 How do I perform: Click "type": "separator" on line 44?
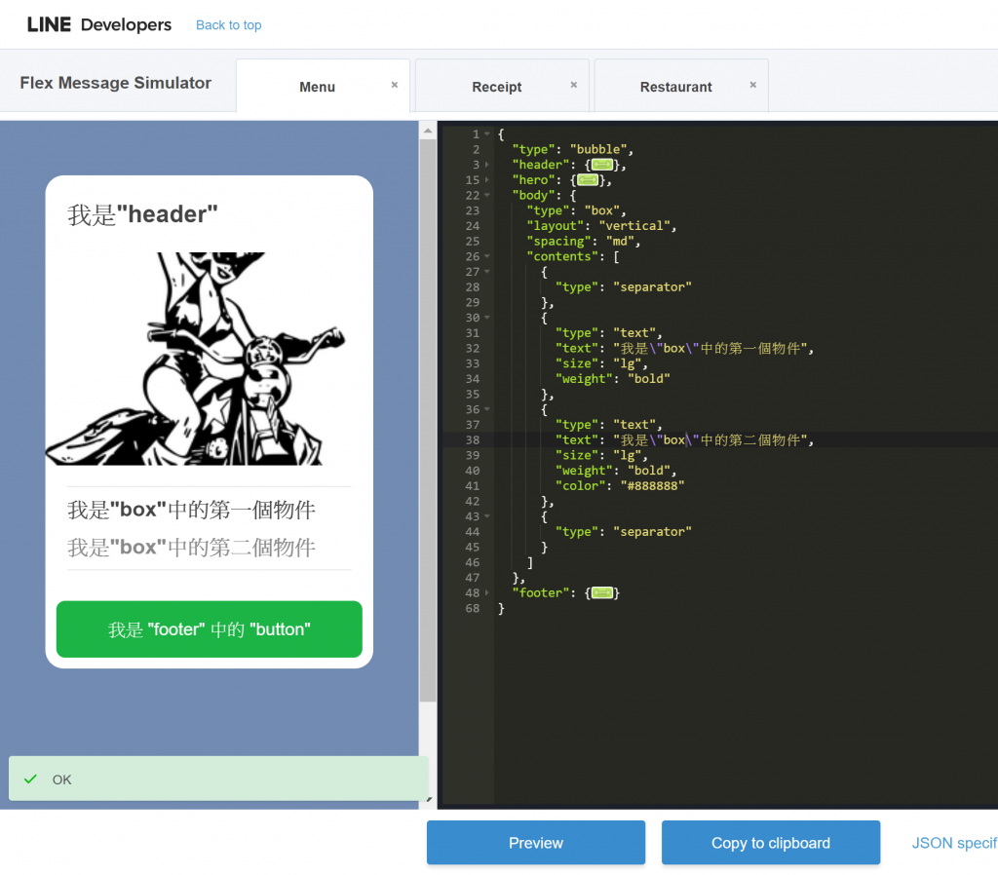pyautogui.click(x=623, y=531)
